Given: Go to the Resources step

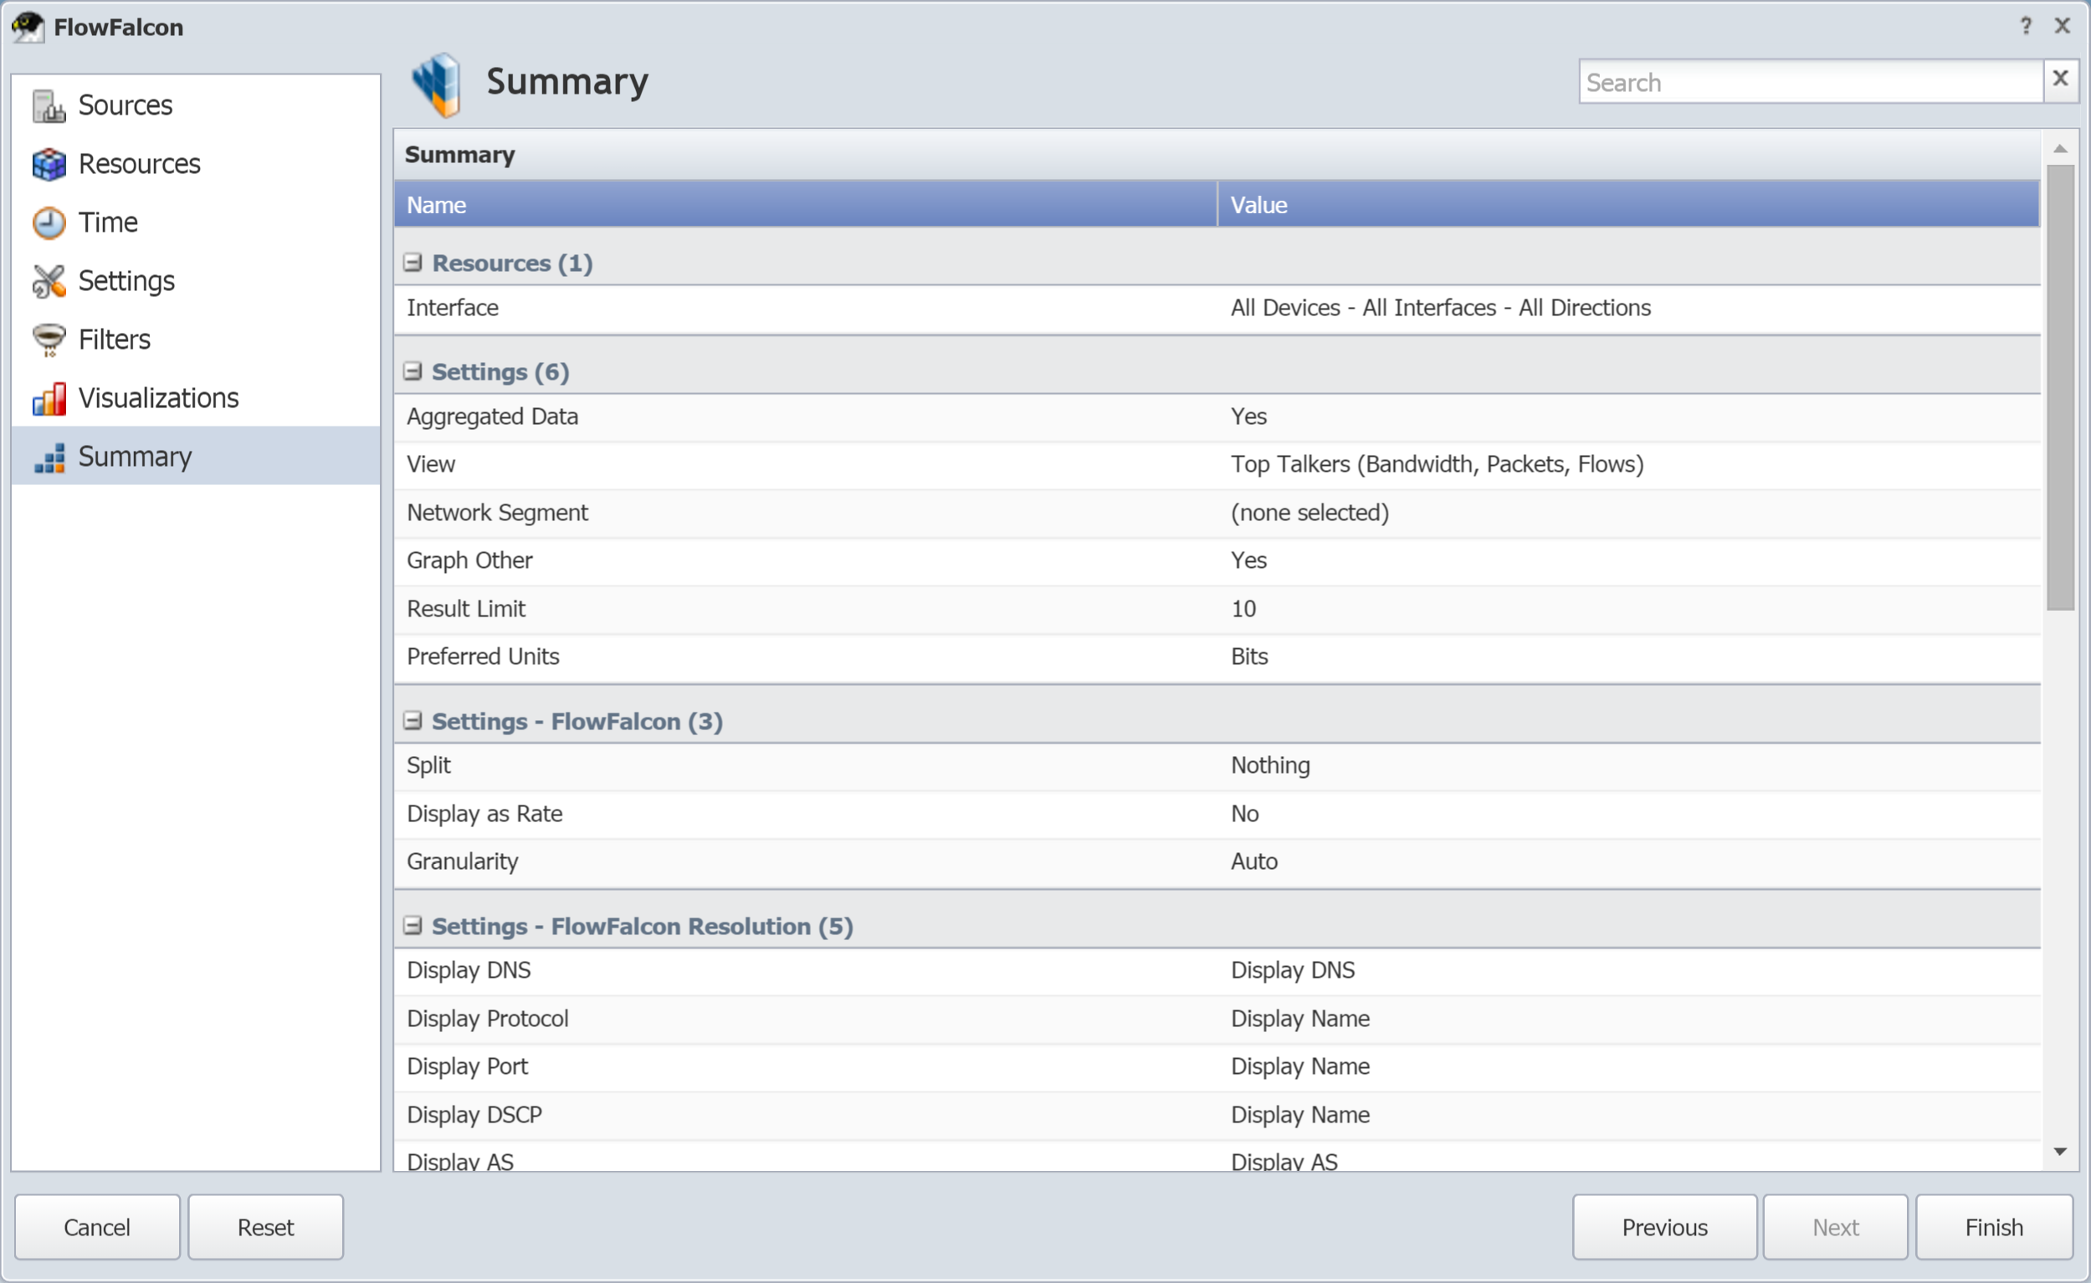Looking at the screenshot, I should [x=139, y=165].
